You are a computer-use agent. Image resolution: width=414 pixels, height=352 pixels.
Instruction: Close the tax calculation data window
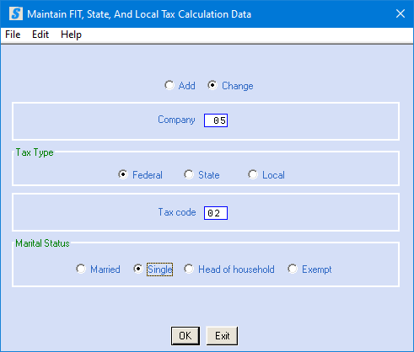(x=401, y=13)
